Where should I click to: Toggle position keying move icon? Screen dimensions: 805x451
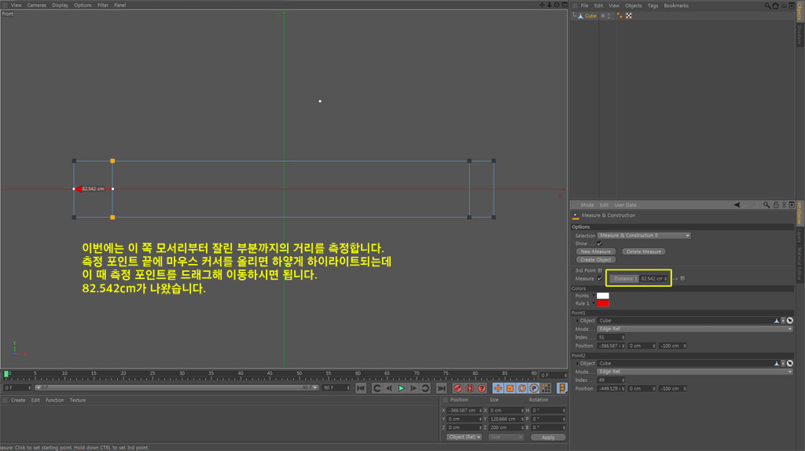click(498, 388)
